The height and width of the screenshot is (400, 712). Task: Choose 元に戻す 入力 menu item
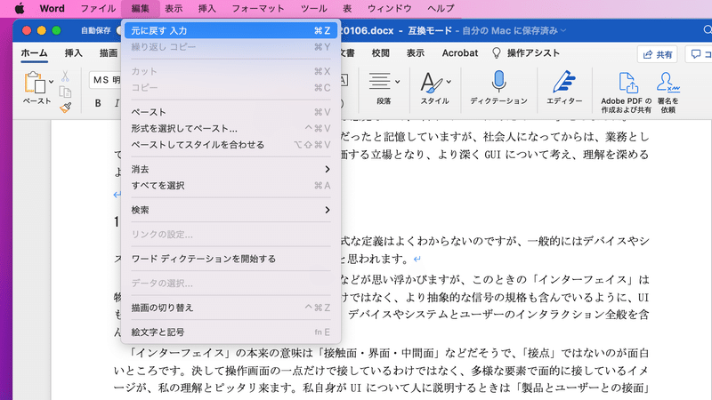(x=231, y=31)
